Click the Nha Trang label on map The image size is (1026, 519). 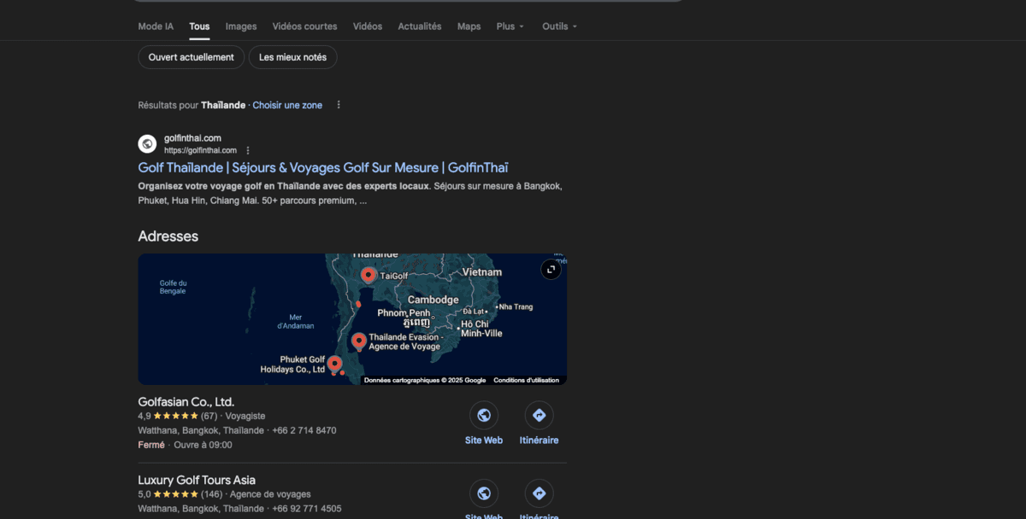pos(516,306)
